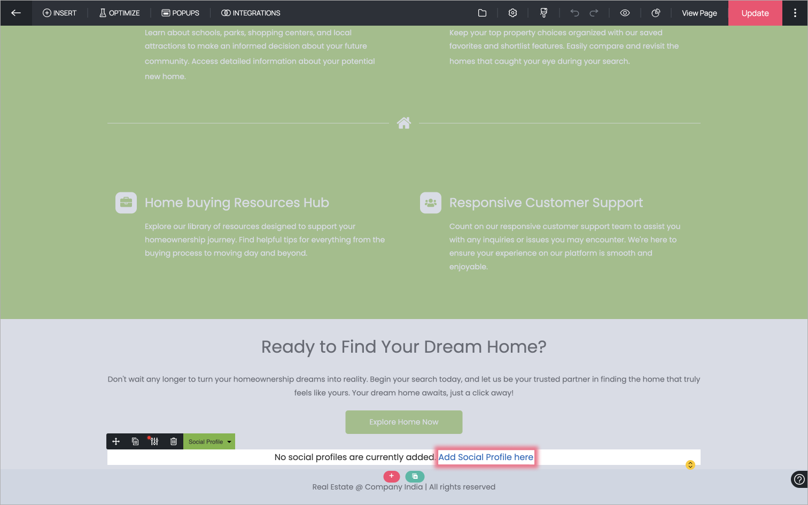Click the home icon on the divider

tap(404, 123)
